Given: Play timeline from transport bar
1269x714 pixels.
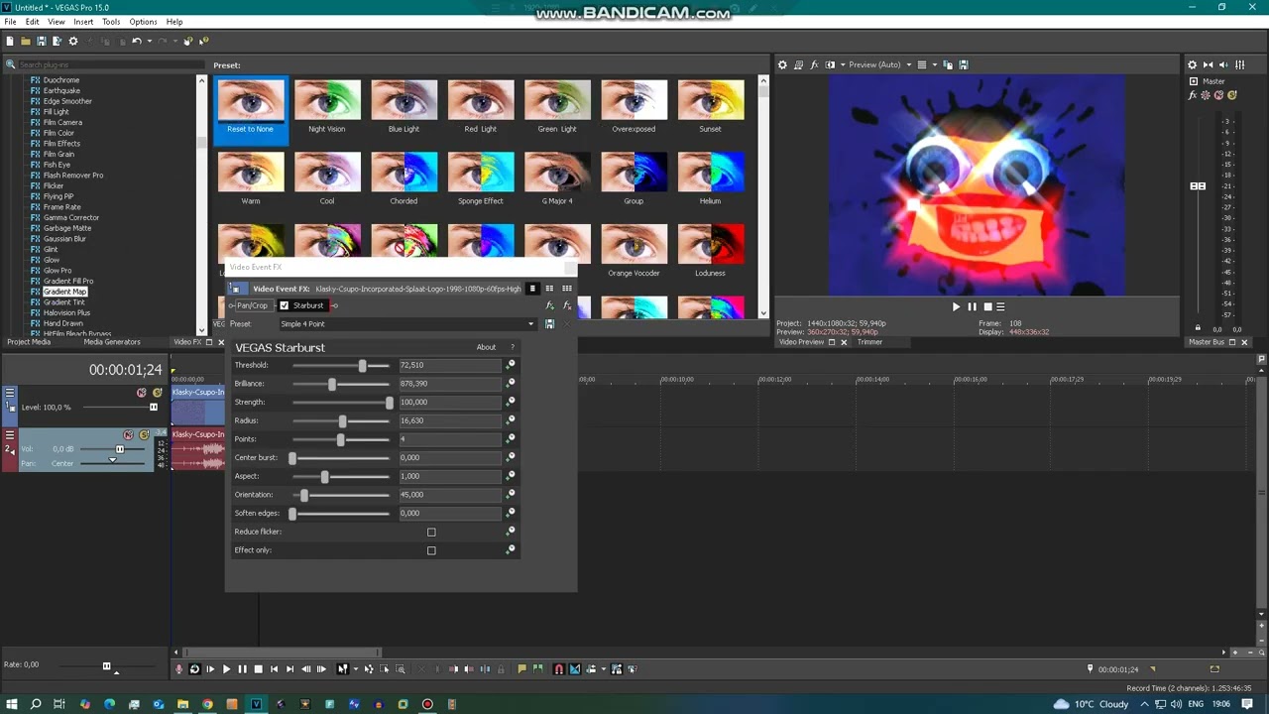Looking at the screenshot, I should (x=226, y=669).
